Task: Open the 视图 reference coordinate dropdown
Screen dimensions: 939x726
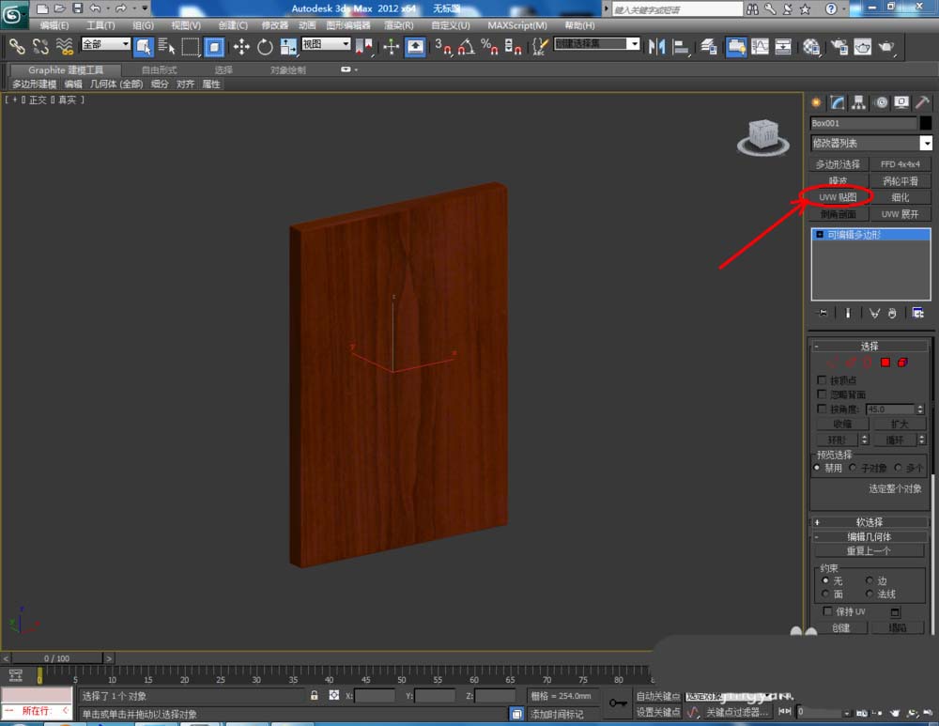Action: click(x=326, y=44)
